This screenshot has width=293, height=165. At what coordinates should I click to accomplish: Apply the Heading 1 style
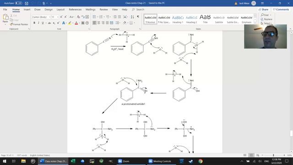[178, 19]
